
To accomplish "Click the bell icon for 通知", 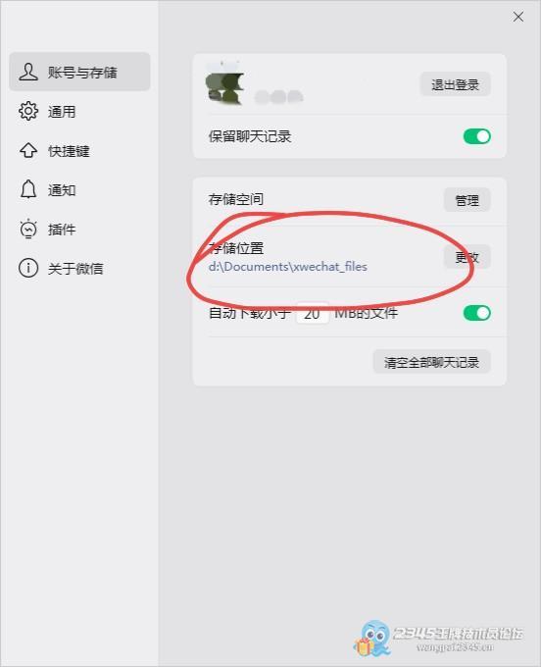I will click(28, 189).
